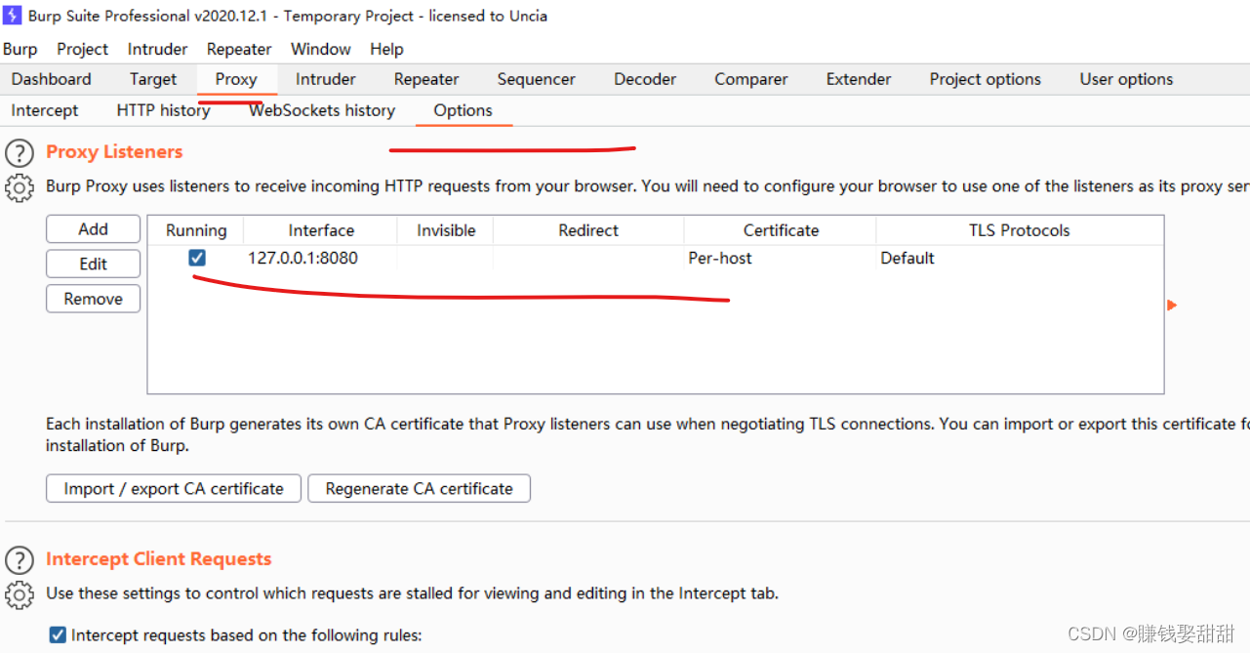Viewport: 1250px width, 653px height.
Task: Open the Project options tab
Action: (x=986, y=79)
